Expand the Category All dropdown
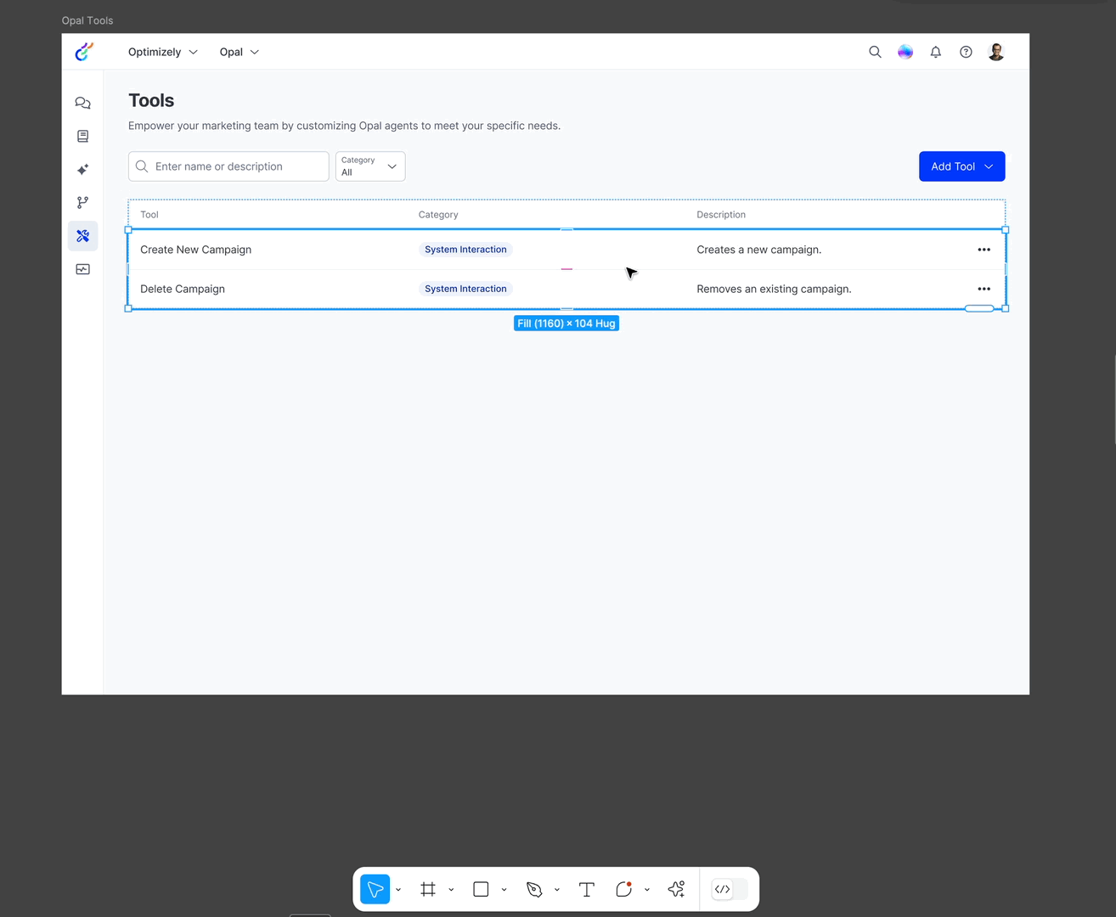The width and height of the screenshot is (1116, 917). [370, 166]
